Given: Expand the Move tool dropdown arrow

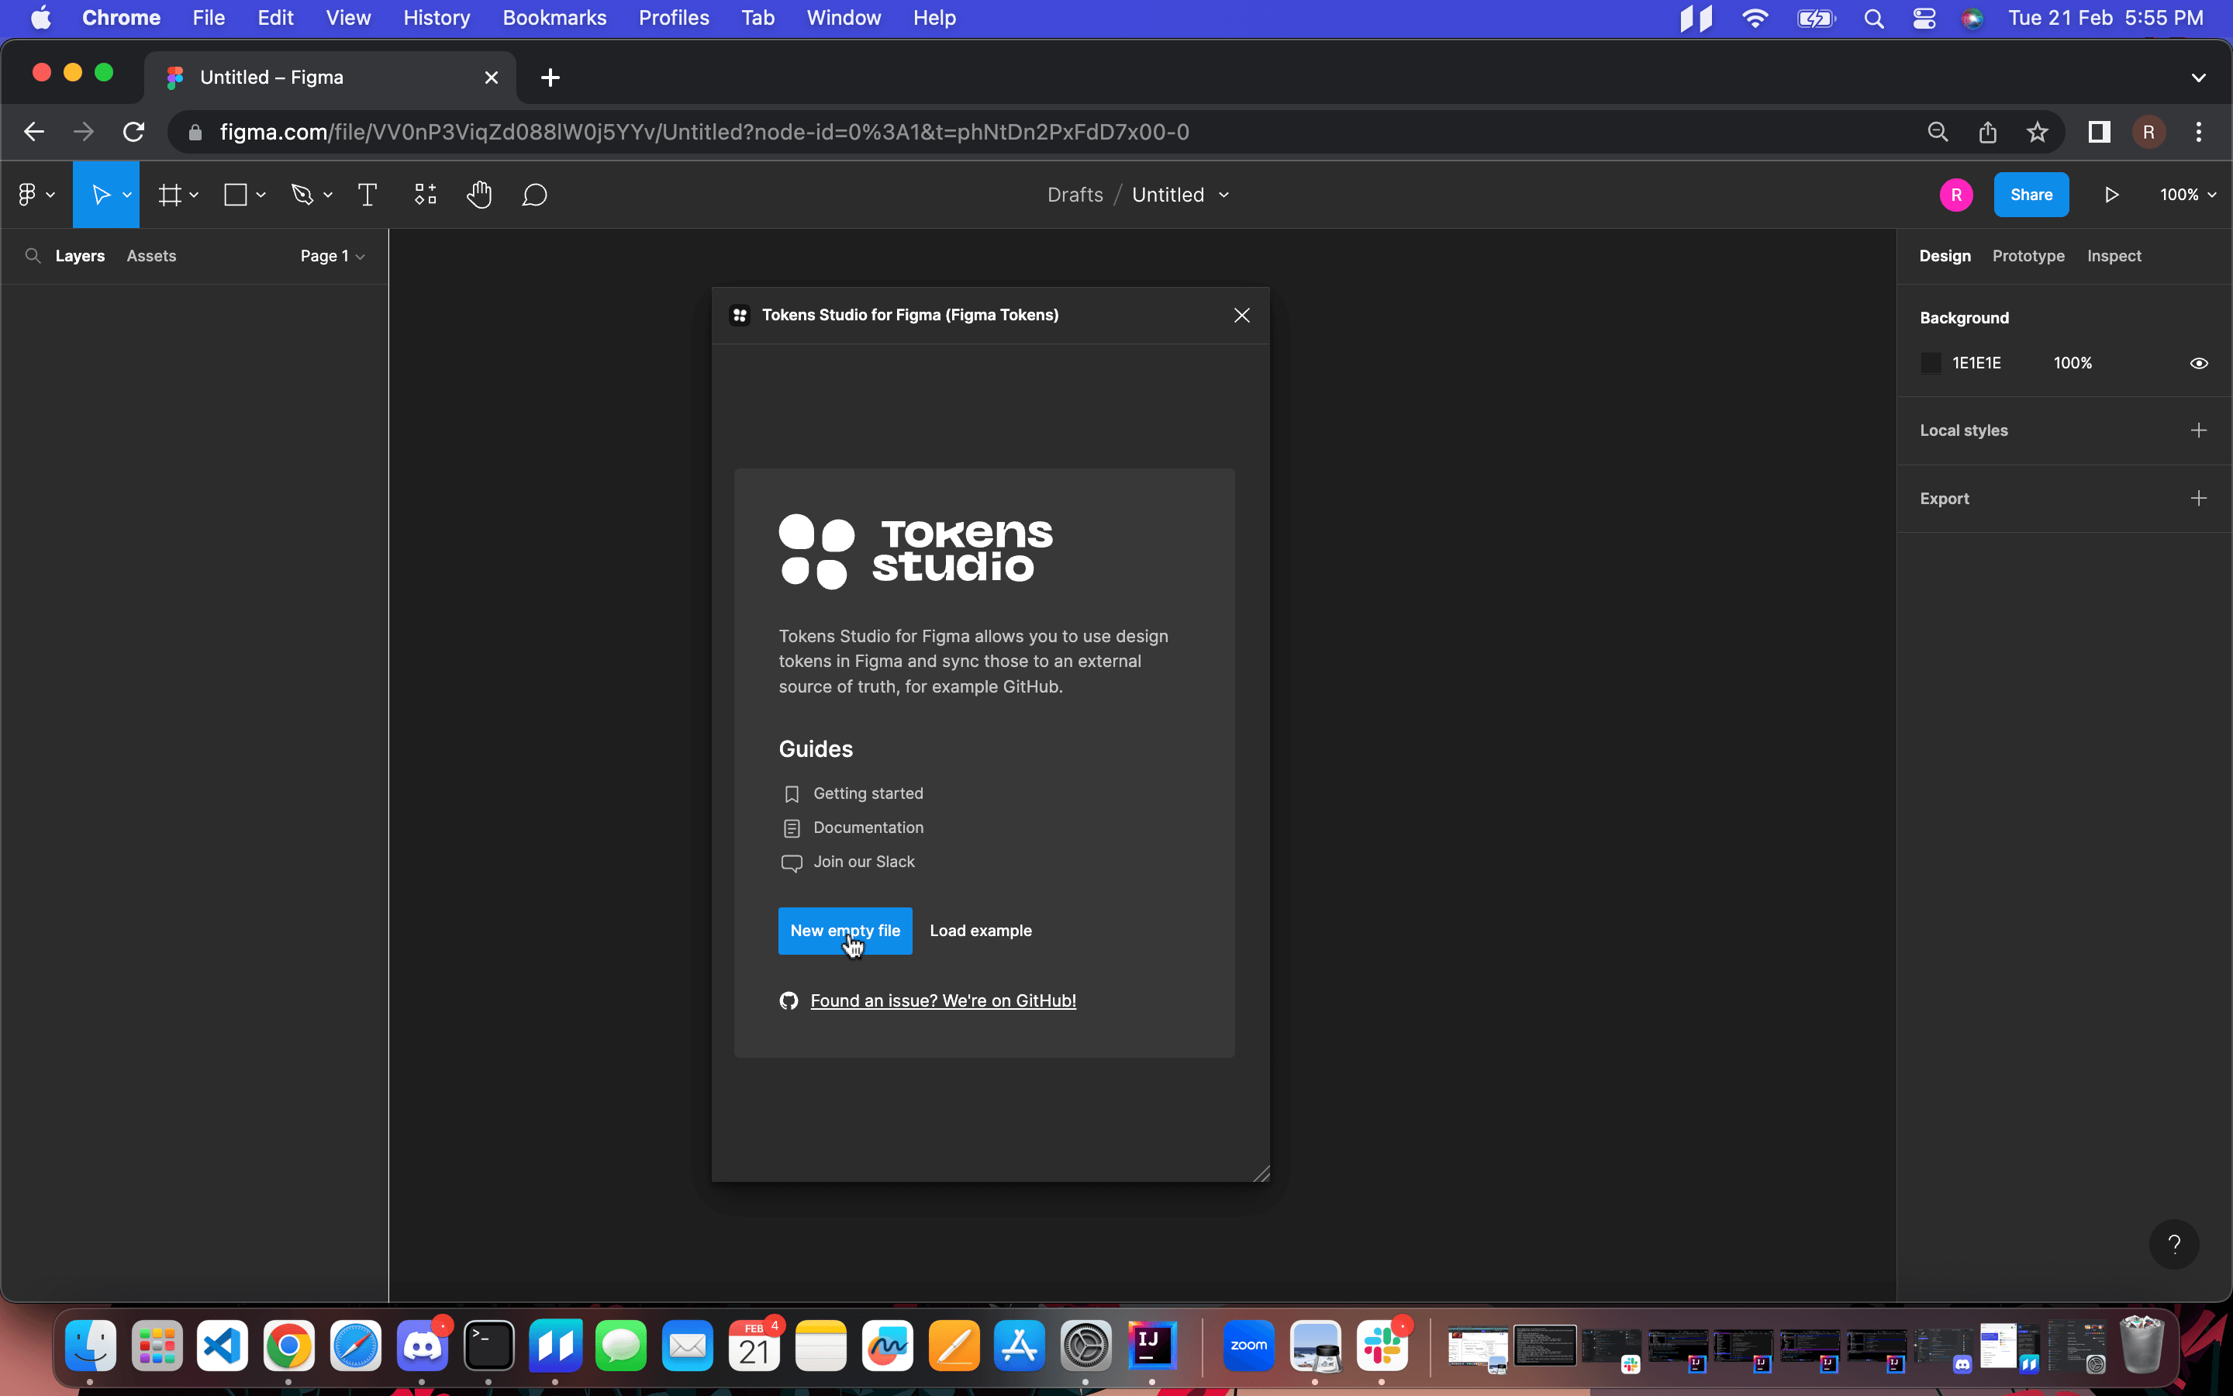Looking at the screenshot, I should click(x=127, y=195).
